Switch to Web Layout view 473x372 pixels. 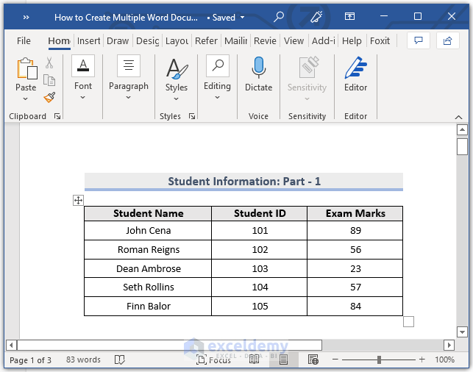(x=313, y=360)
